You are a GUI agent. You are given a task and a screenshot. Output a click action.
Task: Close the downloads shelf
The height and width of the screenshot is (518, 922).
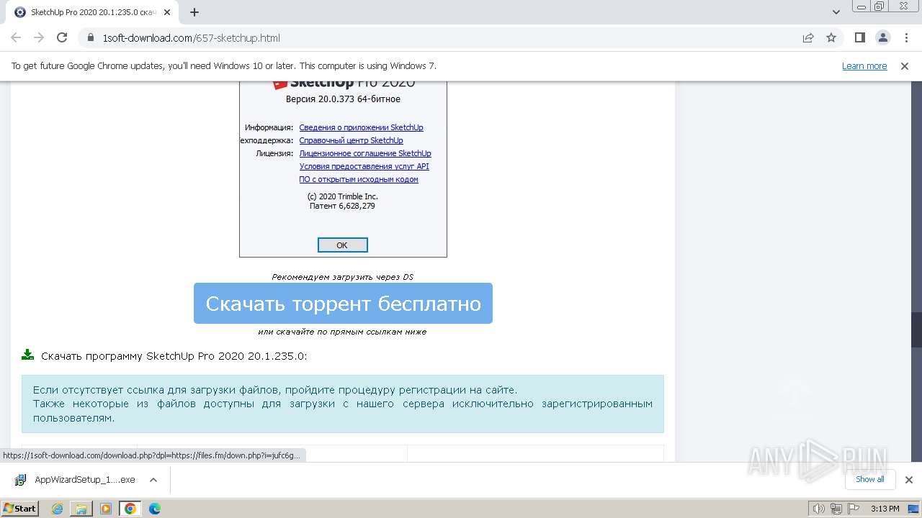[908, 480]
